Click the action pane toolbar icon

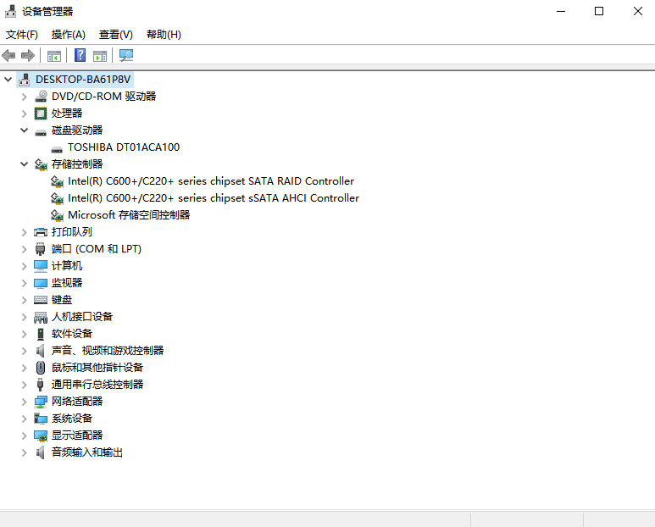pos(100,56)
